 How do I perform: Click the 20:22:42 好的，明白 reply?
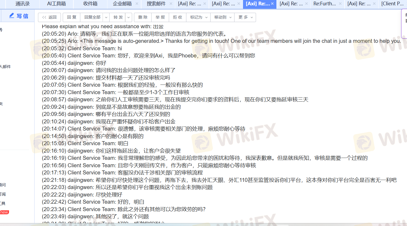pyautogui.click(x=93, y=202)
